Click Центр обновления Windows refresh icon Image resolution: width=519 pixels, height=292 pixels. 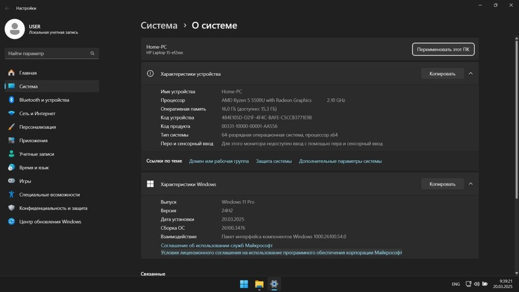point(11,222)
